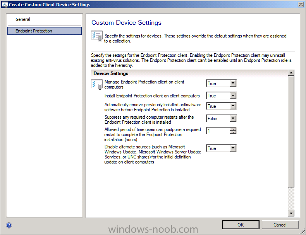Select the General tab
The height and width of the screenshot is (235, 306).
pos(23,19)
